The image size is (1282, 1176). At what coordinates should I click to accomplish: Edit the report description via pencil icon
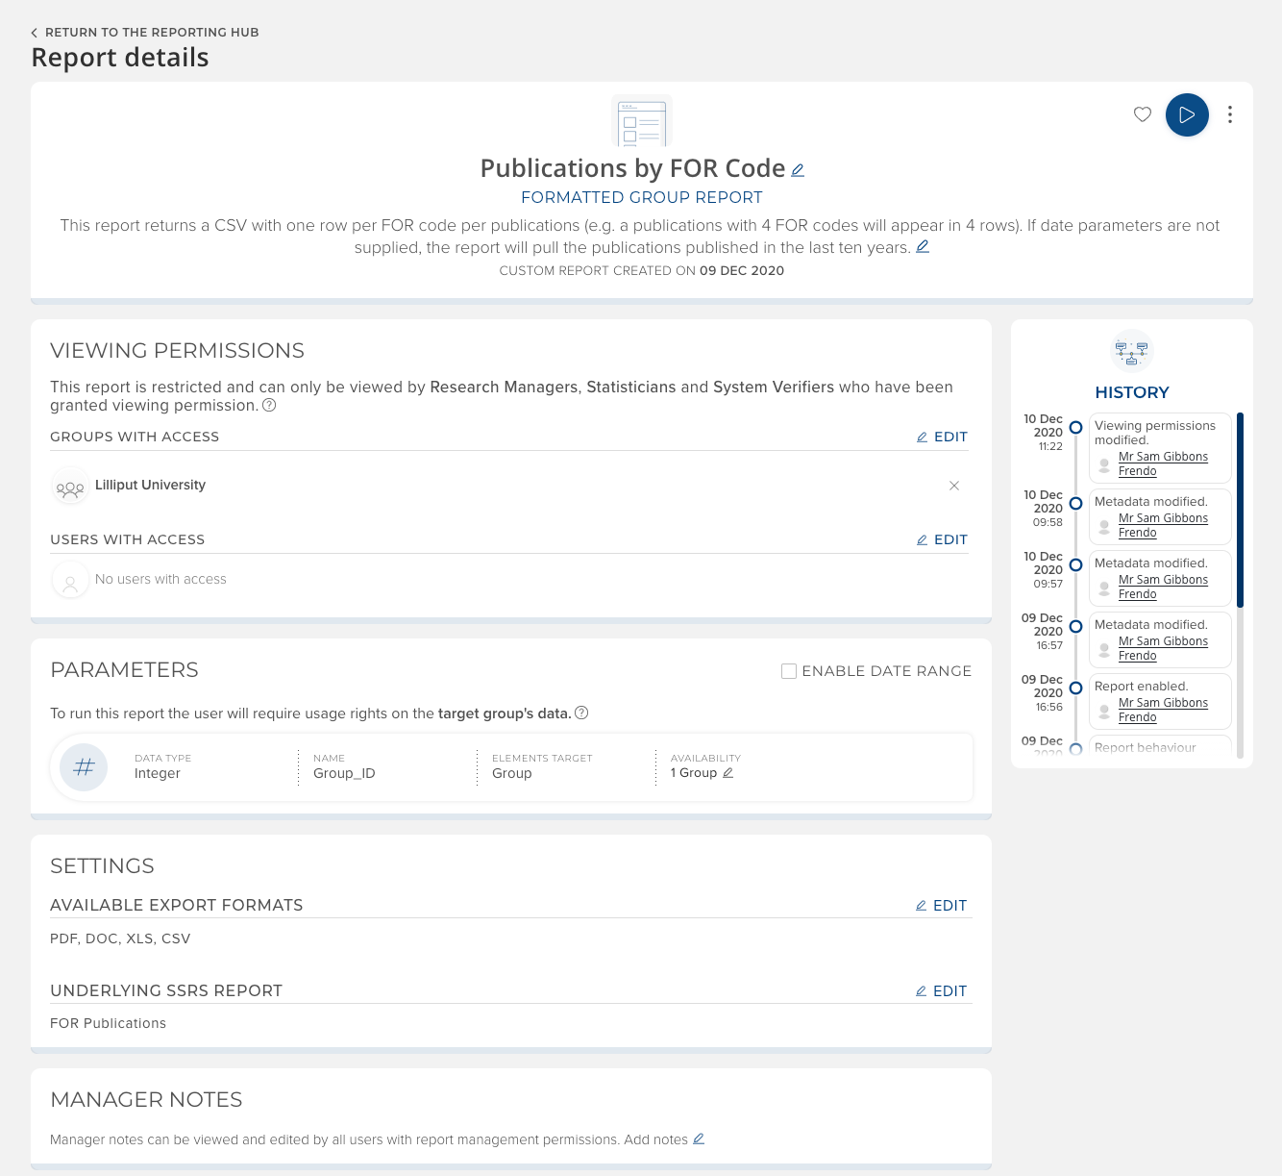[923, 247]
